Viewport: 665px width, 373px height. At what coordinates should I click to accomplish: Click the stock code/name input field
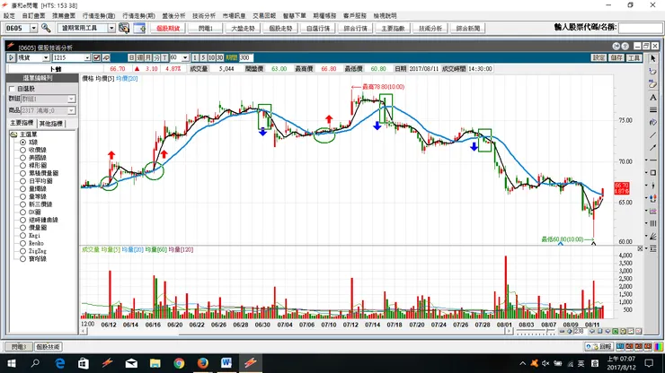coord(640,28)
